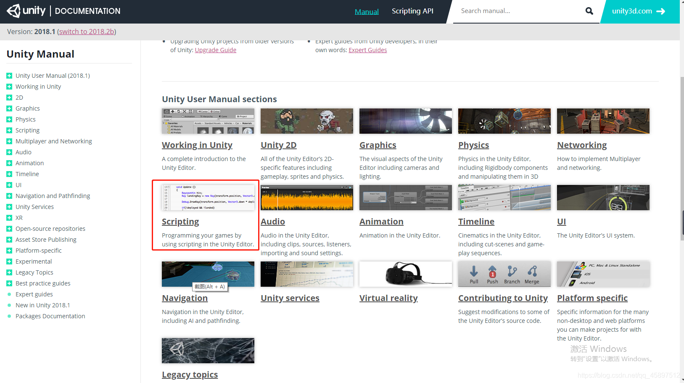Click the Unity logo in the header
The height and width of the screenshot is (383, 684).
pyautogui.click(x=26, y=11)
